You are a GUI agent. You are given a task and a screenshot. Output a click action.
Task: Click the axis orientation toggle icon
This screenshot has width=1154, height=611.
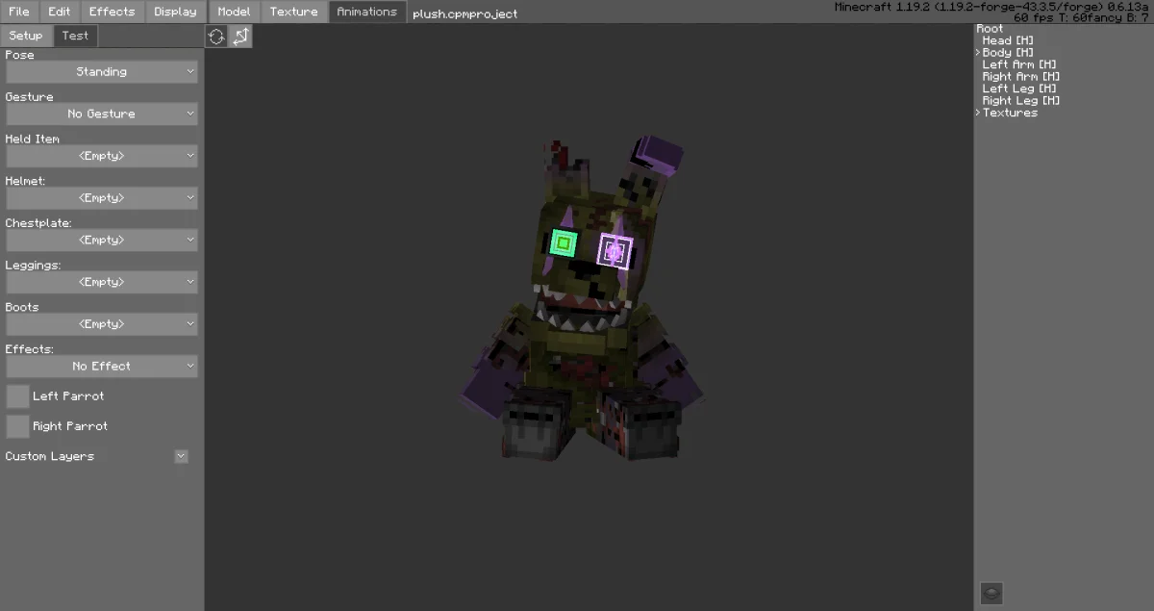tap(240, 36)
